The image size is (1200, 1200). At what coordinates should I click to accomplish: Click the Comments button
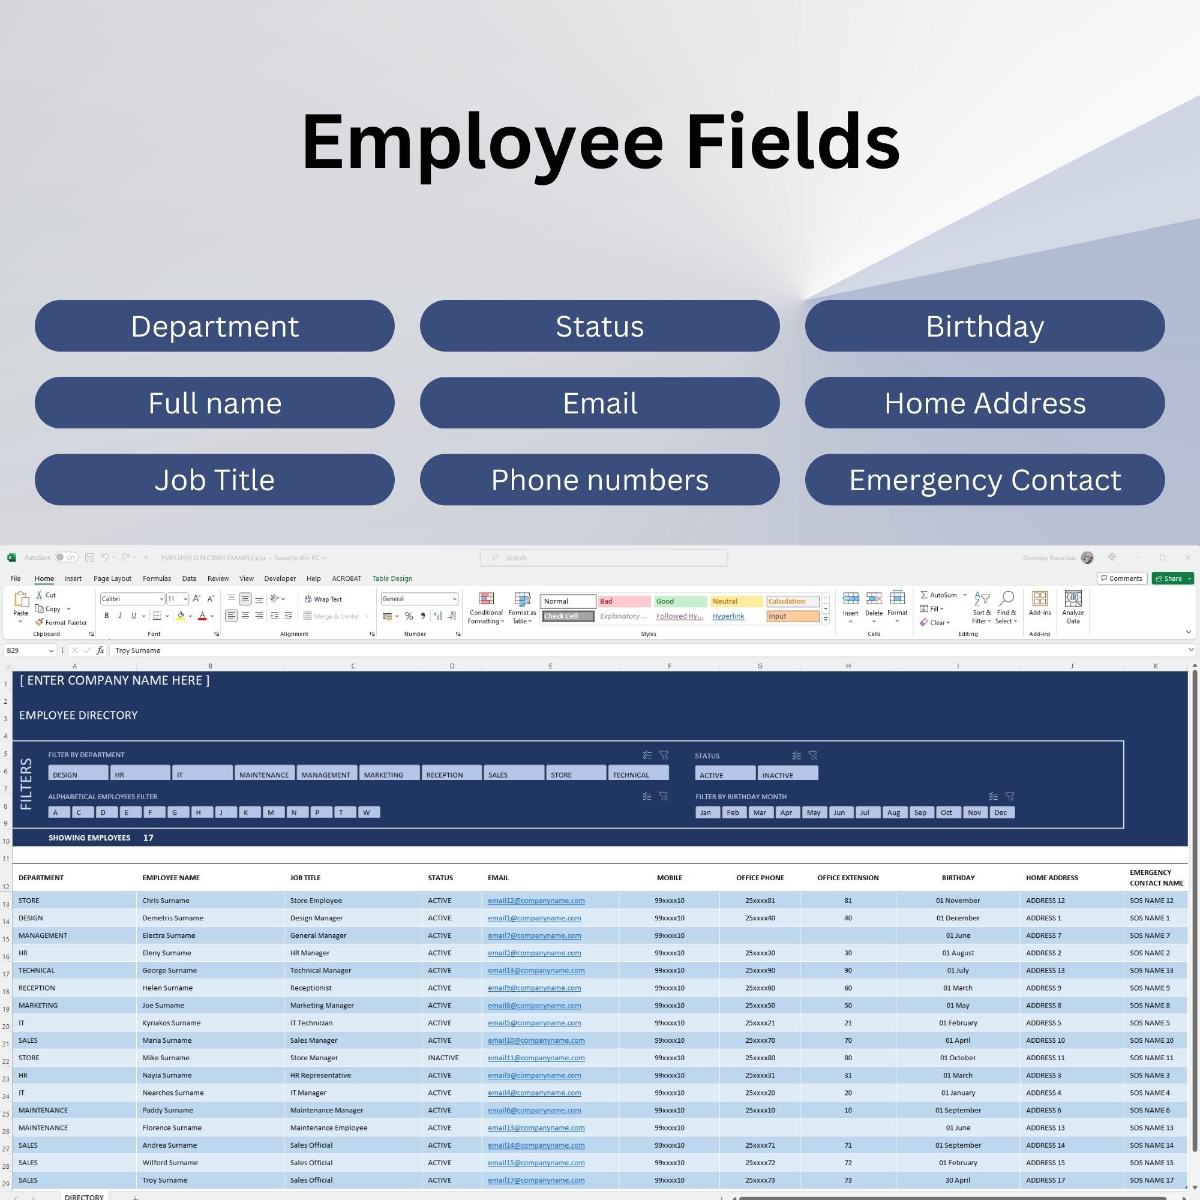pyautogui.click(x=1122, y=578)
